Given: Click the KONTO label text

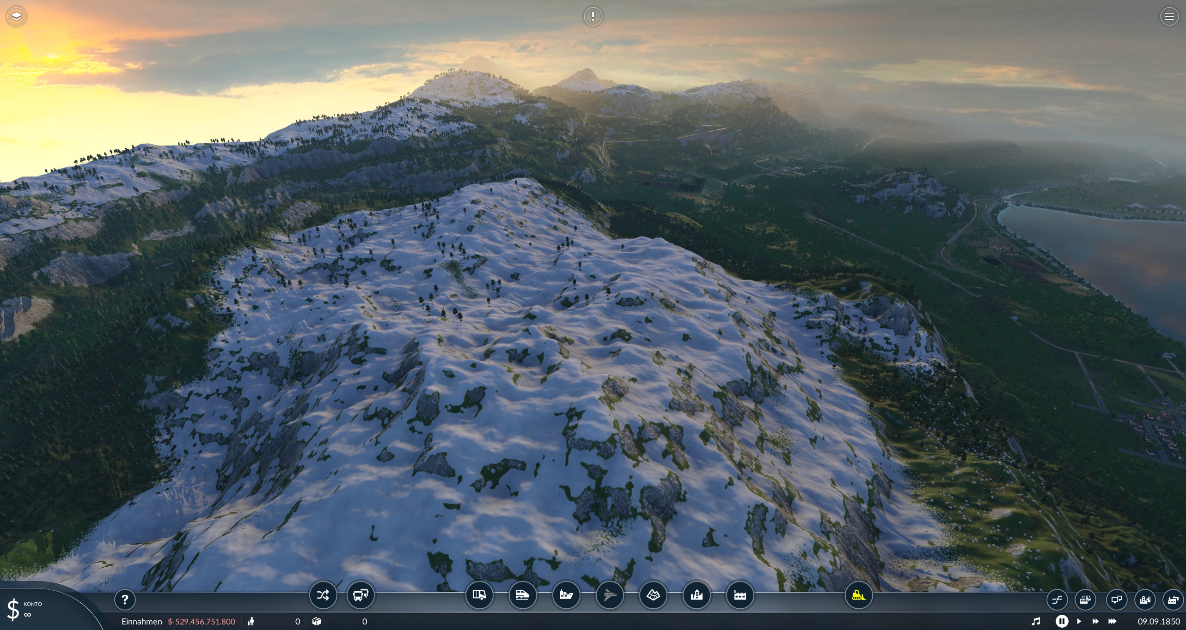Looking at the screenshot, I should coord(32,604).
